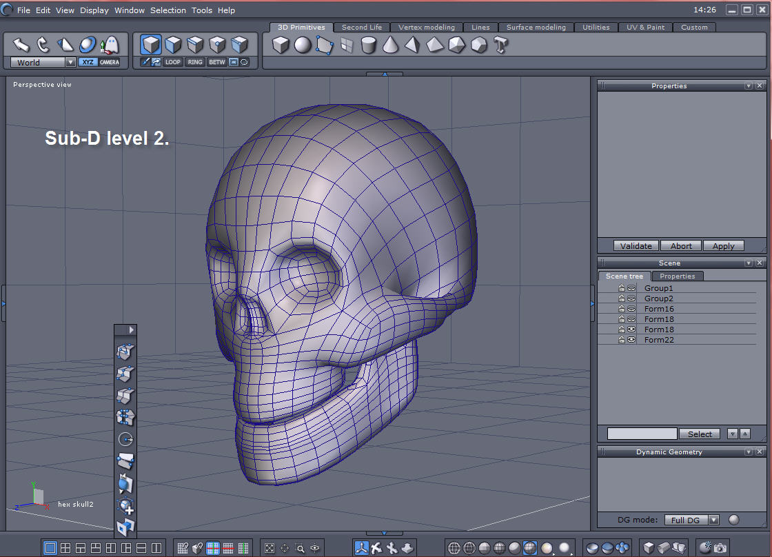This screenshot has width=772, height=557.
Task: Select the arrow selection tool
Action: (21, 45)
